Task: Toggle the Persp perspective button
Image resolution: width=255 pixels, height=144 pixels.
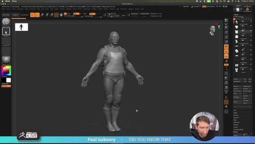Action: pyautogui.click(x=226, y=47)
